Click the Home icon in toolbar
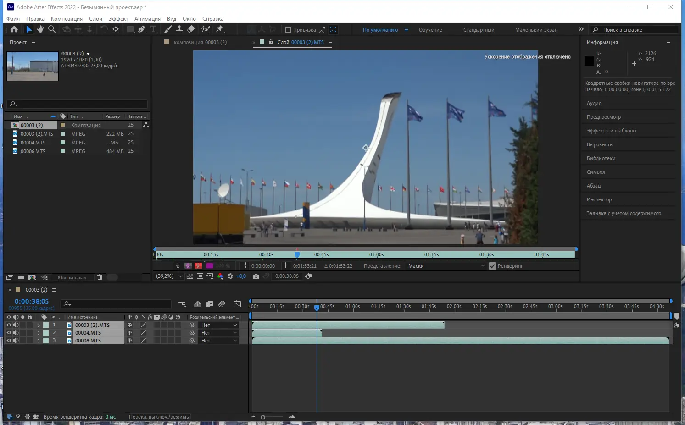This screenshot has width=685, height=425. (x=14, y=29)
